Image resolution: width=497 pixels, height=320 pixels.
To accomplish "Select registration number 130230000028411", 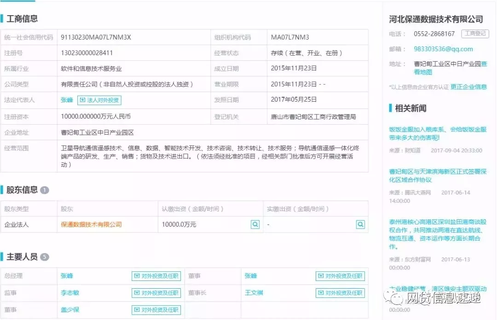I will (87, 53).
